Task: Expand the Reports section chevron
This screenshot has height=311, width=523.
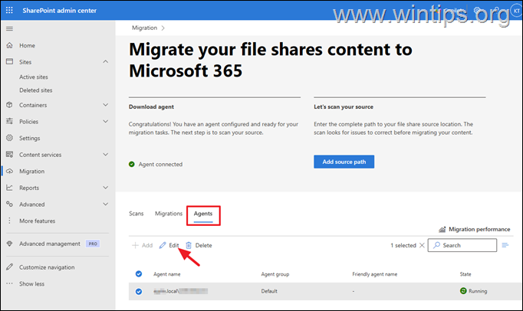Action: 105,188
